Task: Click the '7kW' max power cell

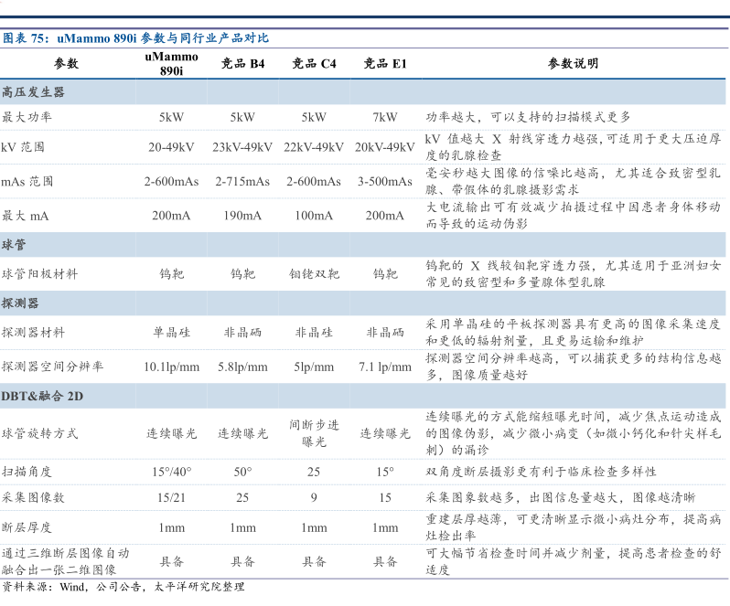Action: 385,117
